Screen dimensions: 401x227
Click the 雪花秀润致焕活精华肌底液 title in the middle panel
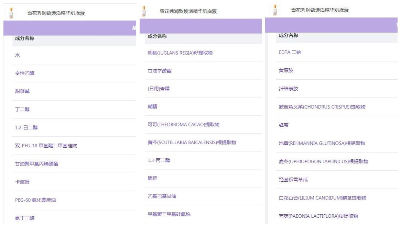point(188,11)
